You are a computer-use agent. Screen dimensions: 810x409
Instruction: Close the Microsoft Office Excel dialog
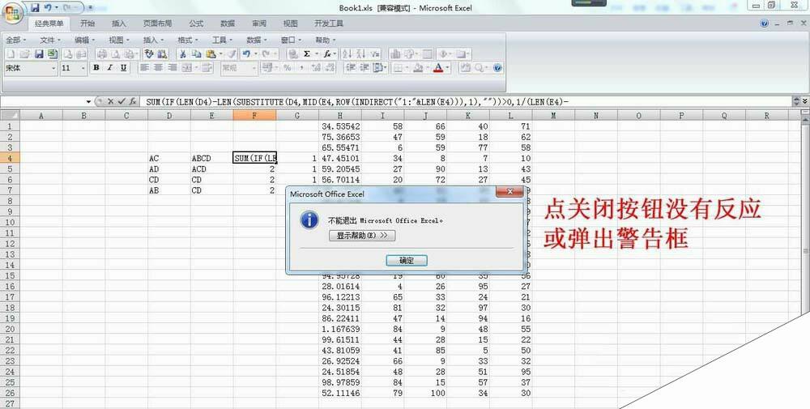(x=509, y=192)
